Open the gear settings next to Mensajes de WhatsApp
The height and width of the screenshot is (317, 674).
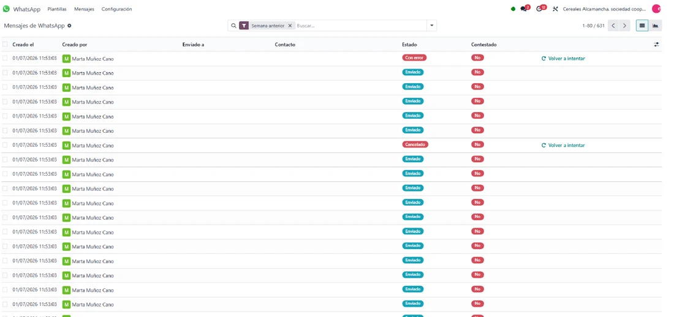click(69, 26)
